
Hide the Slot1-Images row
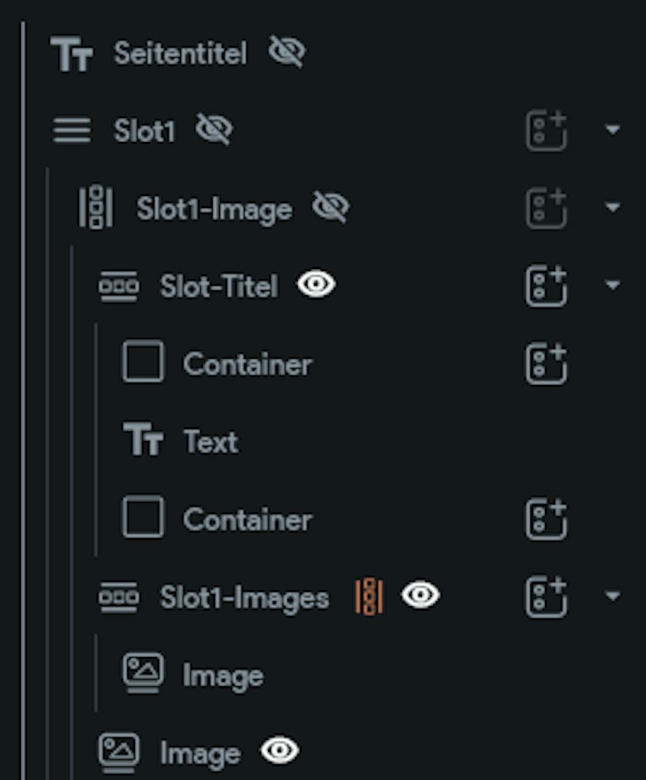click(x=421, y=595)
